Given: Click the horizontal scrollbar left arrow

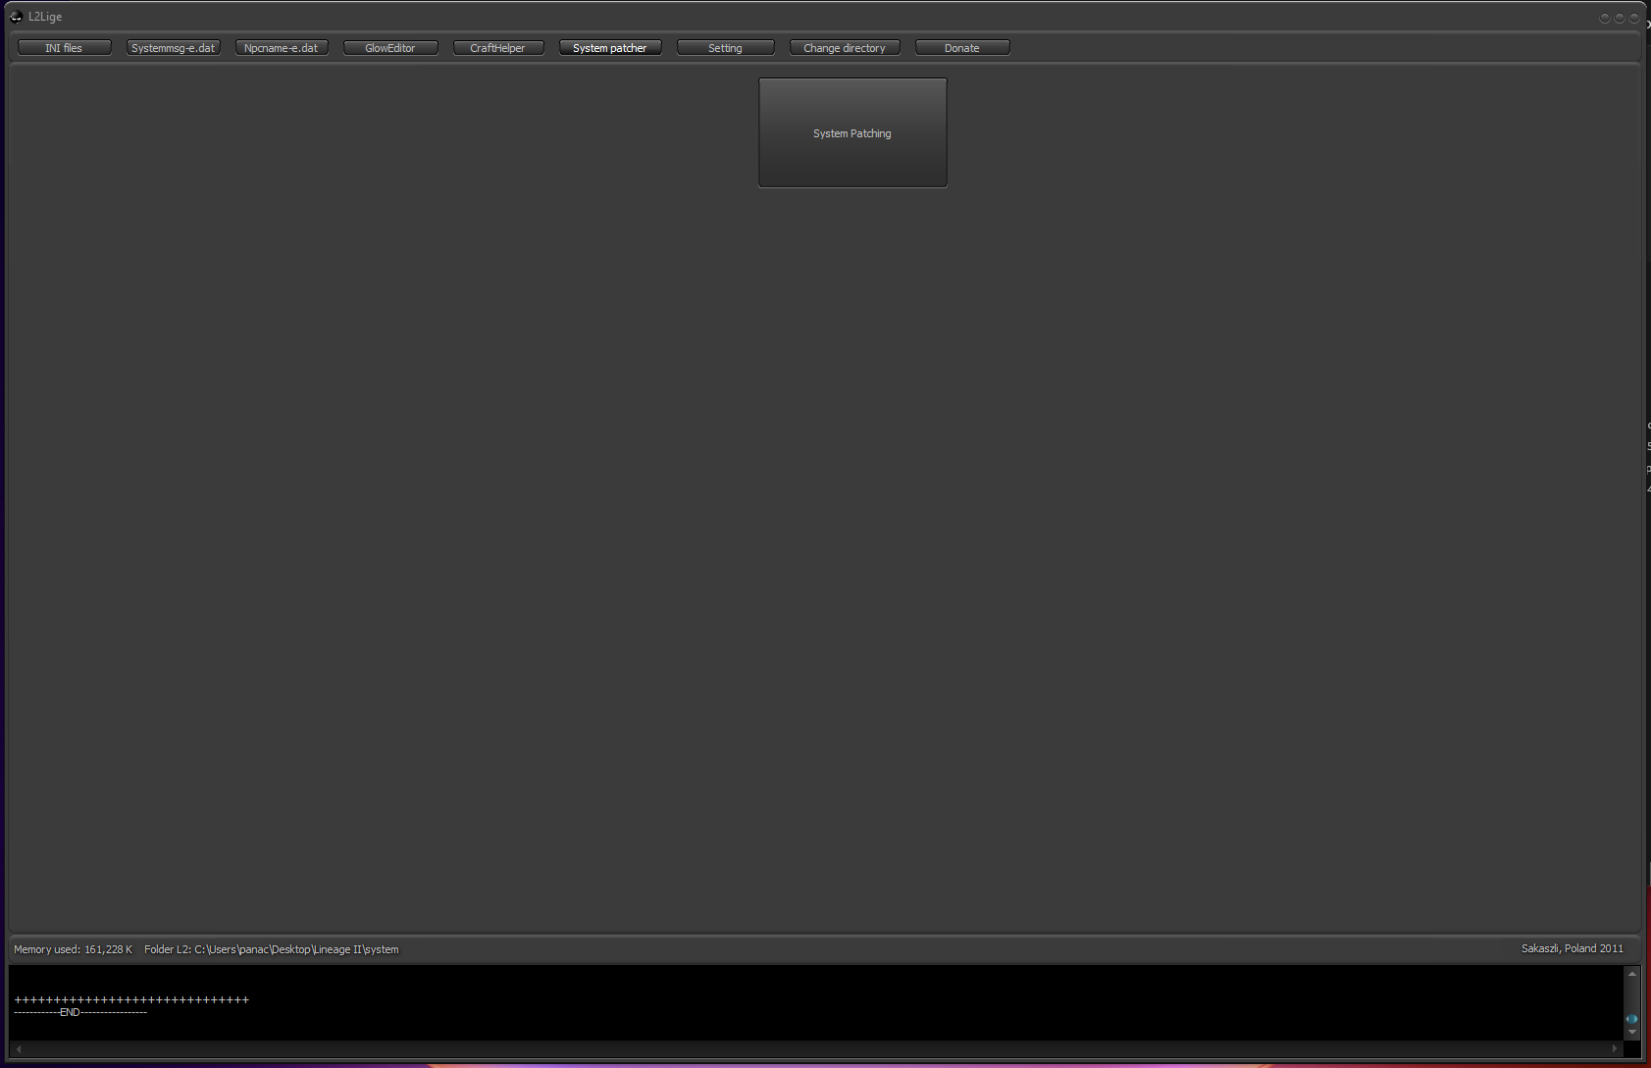Looking at the screenshot, I should pyautogui.click(x=19, y=1048).
